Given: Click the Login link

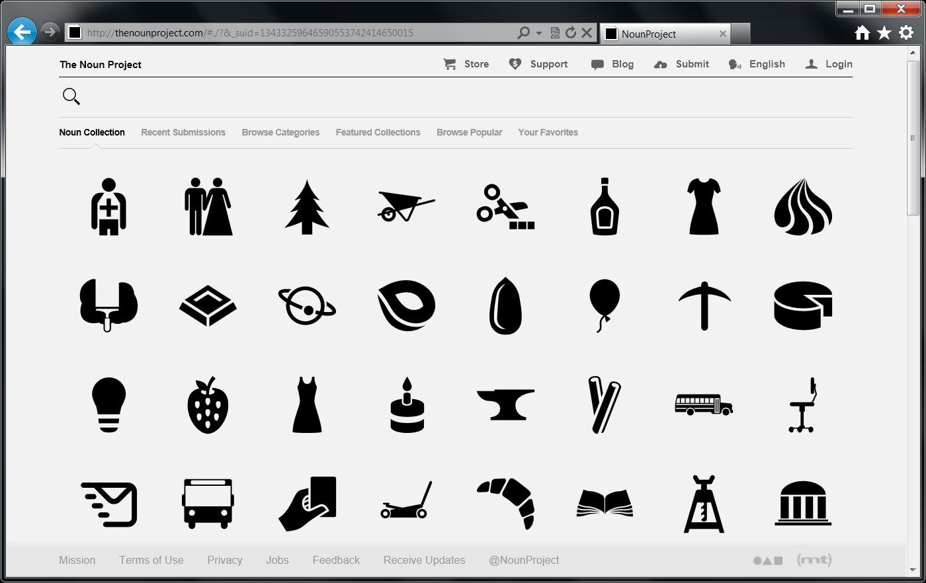Looking at the screenshot, I should coord(829,64).
